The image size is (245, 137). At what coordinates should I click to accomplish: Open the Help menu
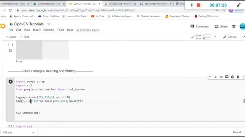tap(70, 30)
